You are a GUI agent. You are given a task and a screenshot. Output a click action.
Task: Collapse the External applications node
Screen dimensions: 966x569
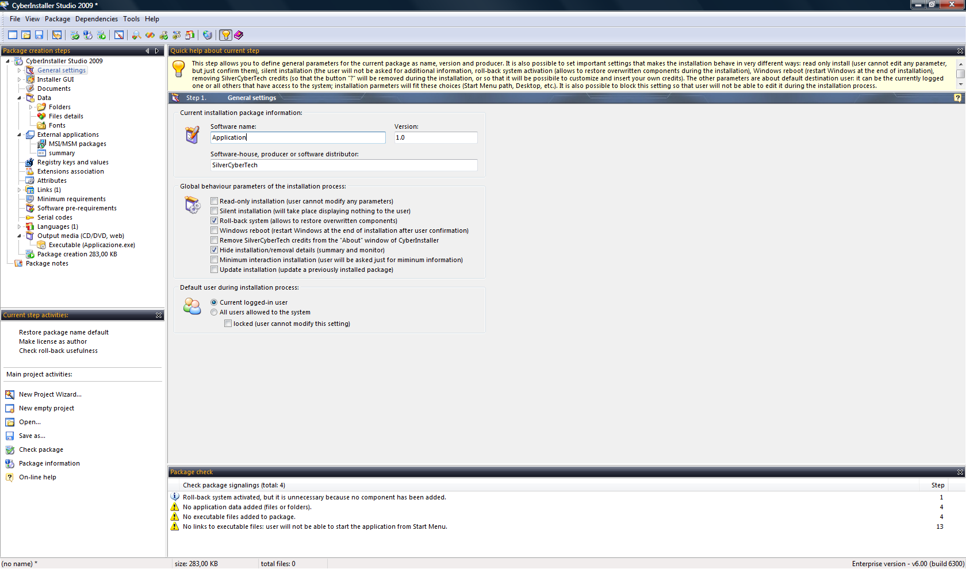[x=19, y=134]
